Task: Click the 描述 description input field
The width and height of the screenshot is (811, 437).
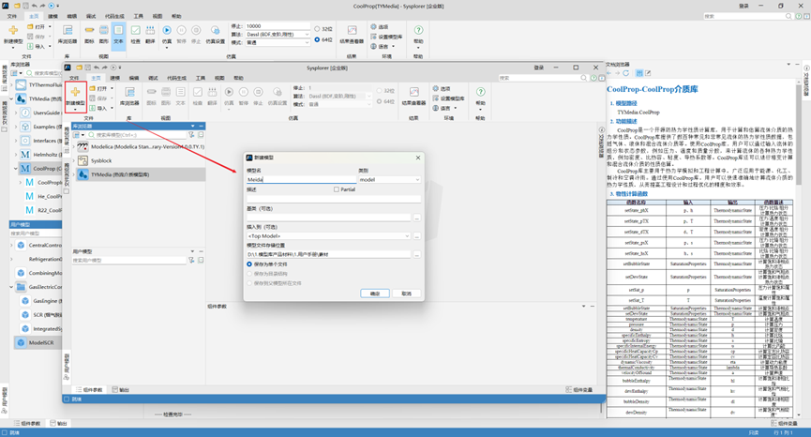Action: pyautogui.click(x=334, y=199)
